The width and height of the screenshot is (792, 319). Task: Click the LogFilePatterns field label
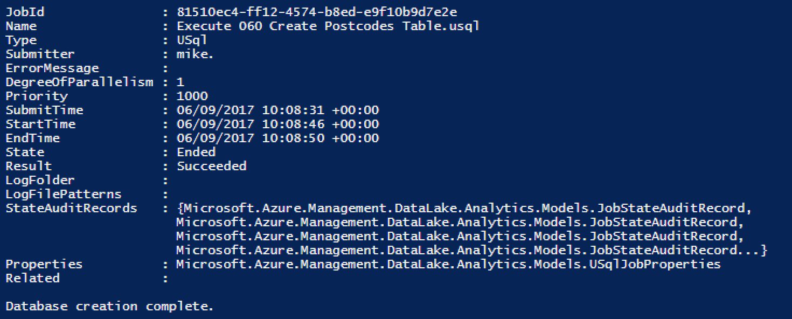pos(63,195)
